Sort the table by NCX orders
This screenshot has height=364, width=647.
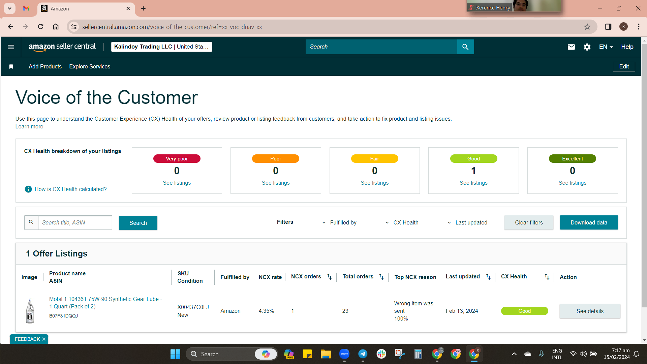[329, 277]
